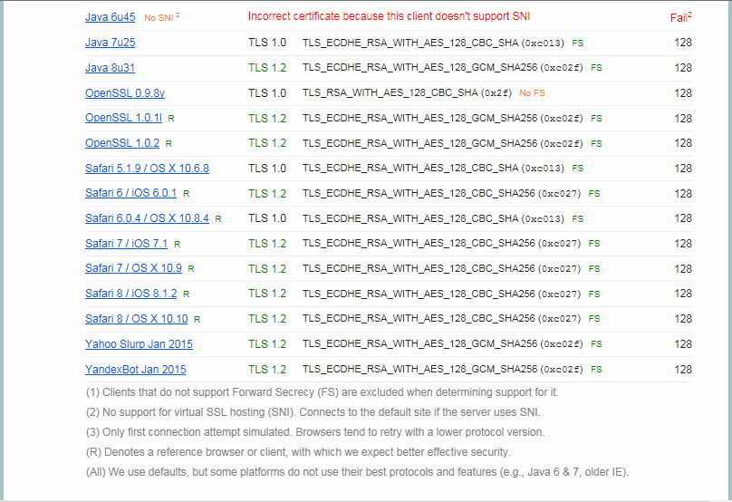The height and width of the screenshot is (502, 732).
Task: Click Safari 6 / iOS 6.0.1 link
Action: 131,194
